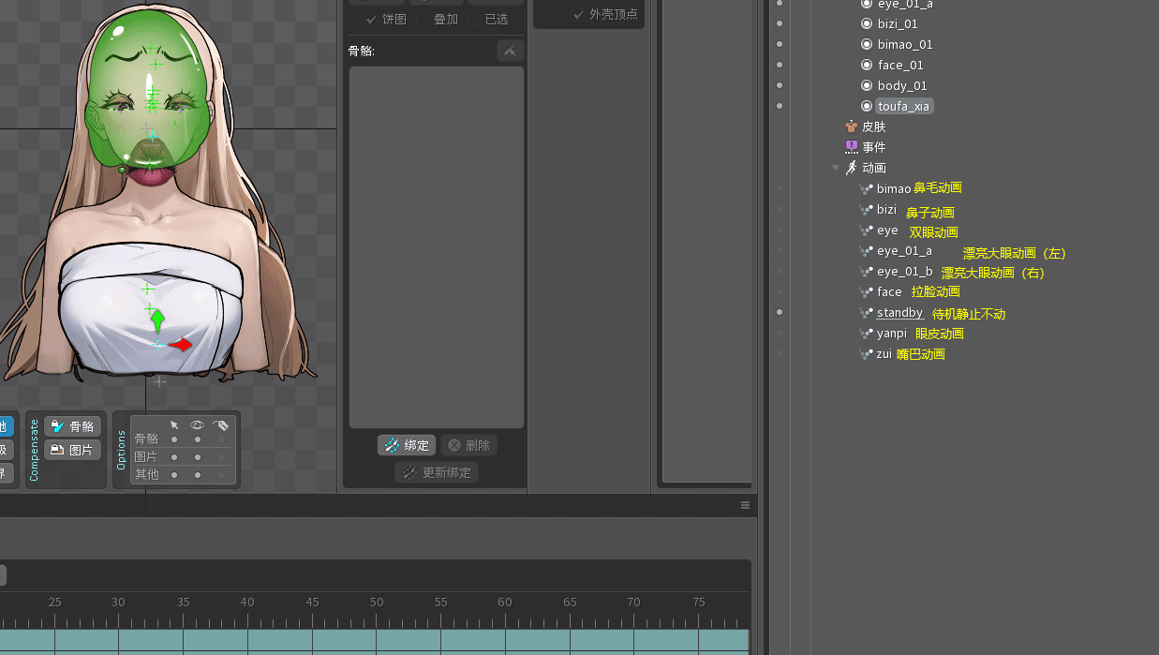Image resolution: width=1159 pixels, height=655 pixels.
Task: Click the skin shirt icon next to 皮肤
Action: tap(851, 127)
